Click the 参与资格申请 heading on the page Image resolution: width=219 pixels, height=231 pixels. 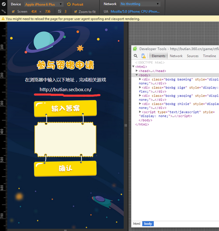click(x=65, y=65)
